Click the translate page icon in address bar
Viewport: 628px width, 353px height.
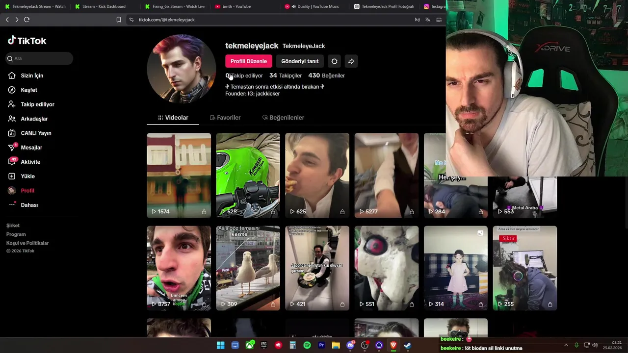[x=428, y=20]
